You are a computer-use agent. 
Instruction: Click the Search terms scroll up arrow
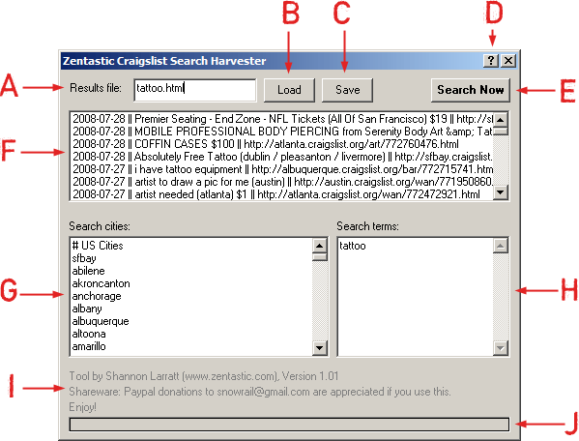[501, 246]
